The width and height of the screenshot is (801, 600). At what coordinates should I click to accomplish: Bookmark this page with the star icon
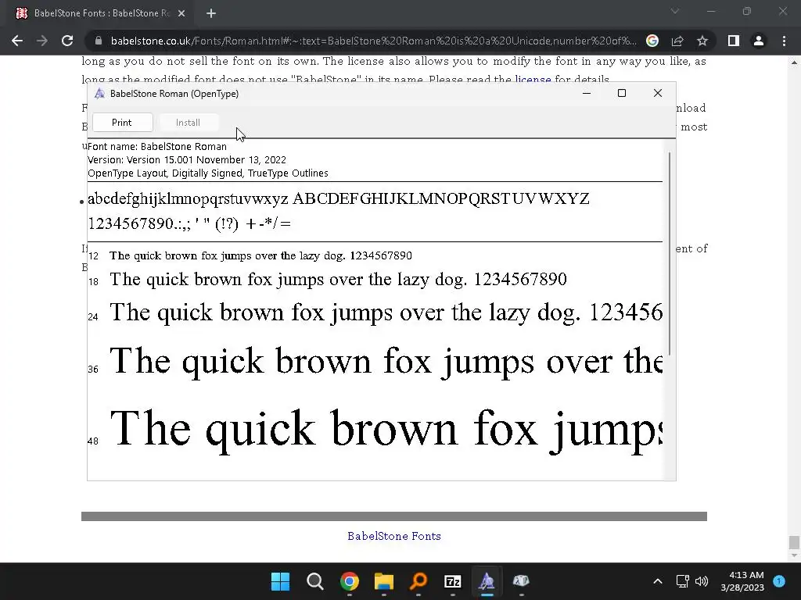[702, 41]
